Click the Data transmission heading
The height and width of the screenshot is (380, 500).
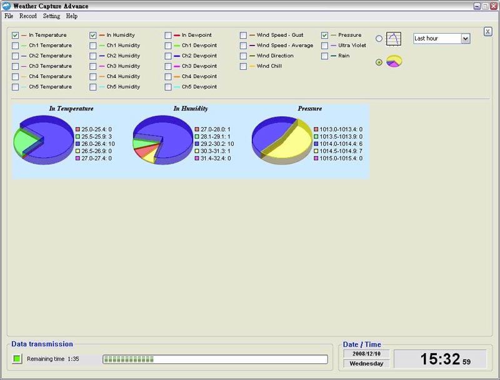click(x=42, y=344)
